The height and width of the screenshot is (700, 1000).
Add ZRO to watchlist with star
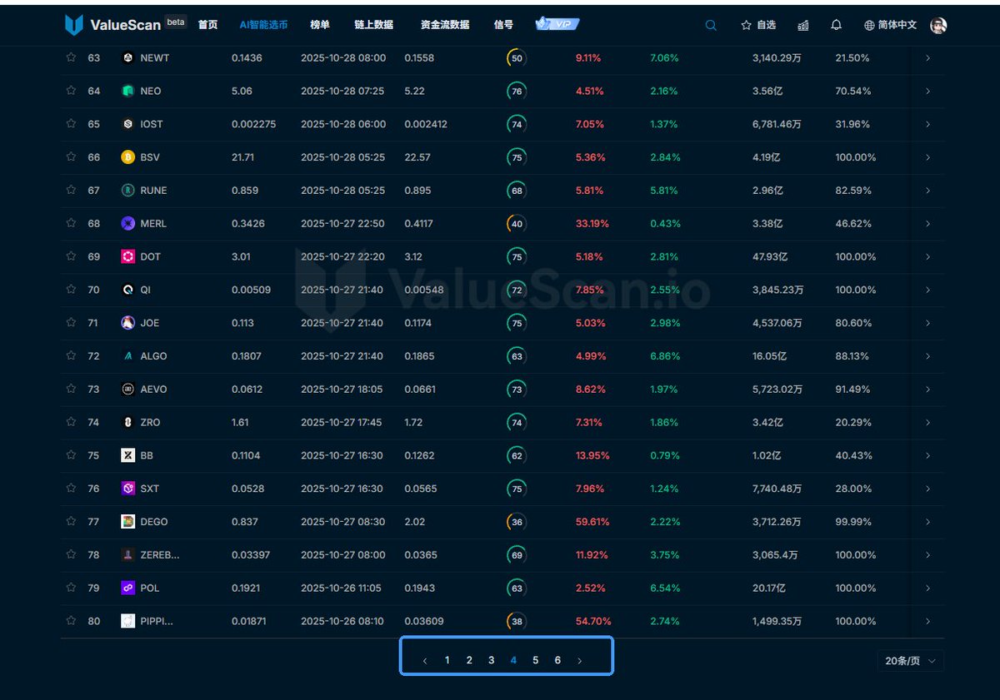(x=71, y=422)
